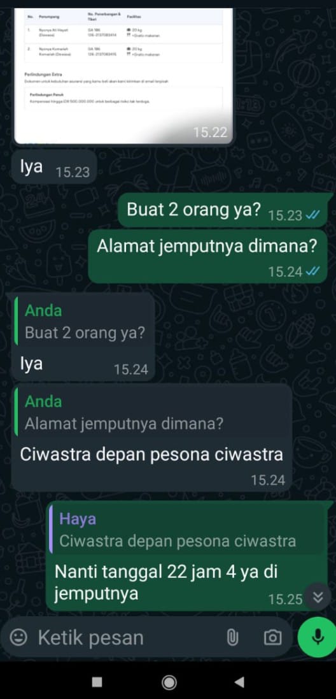The image size is (336, 699).
Task: Tap the green microphone voice button
Action: click(318, 637)
